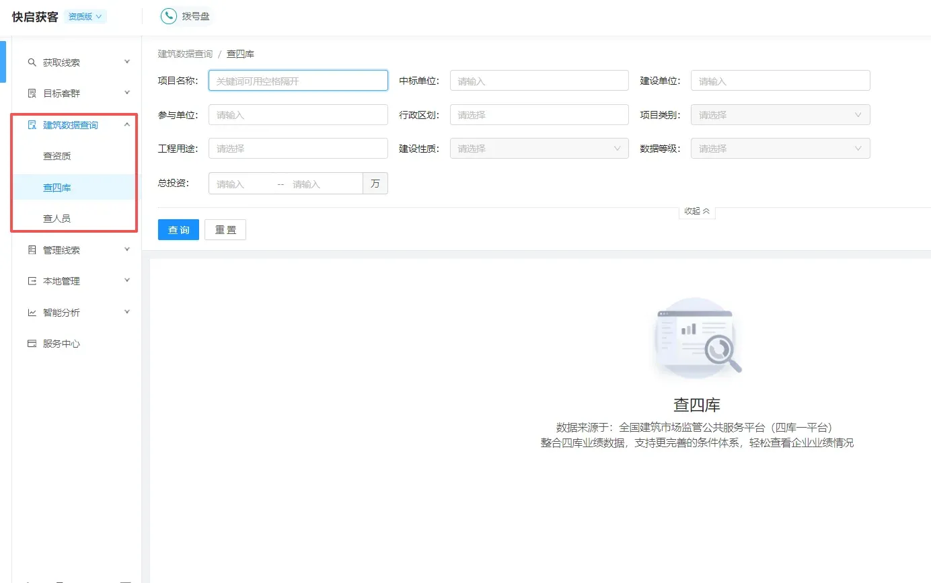This screenshot has width=931, height=583.
Task: Open the 项目类别 dropdown
Action: (x=780, y=115)
